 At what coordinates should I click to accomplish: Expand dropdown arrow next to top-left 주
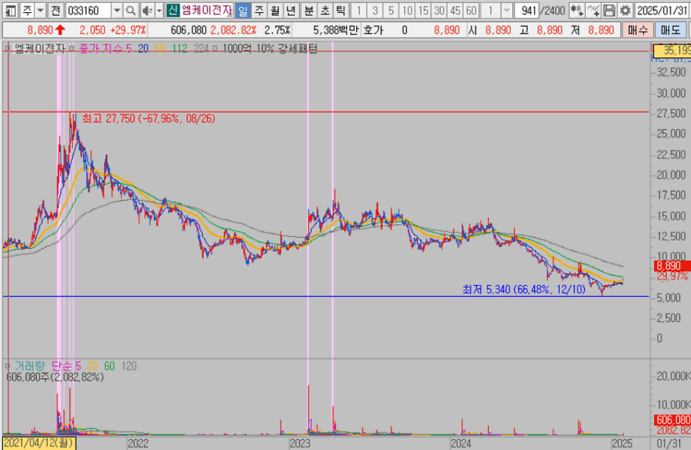(40, 10)
